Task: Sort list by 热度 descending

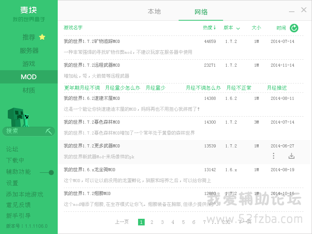Action: (209, 28)
